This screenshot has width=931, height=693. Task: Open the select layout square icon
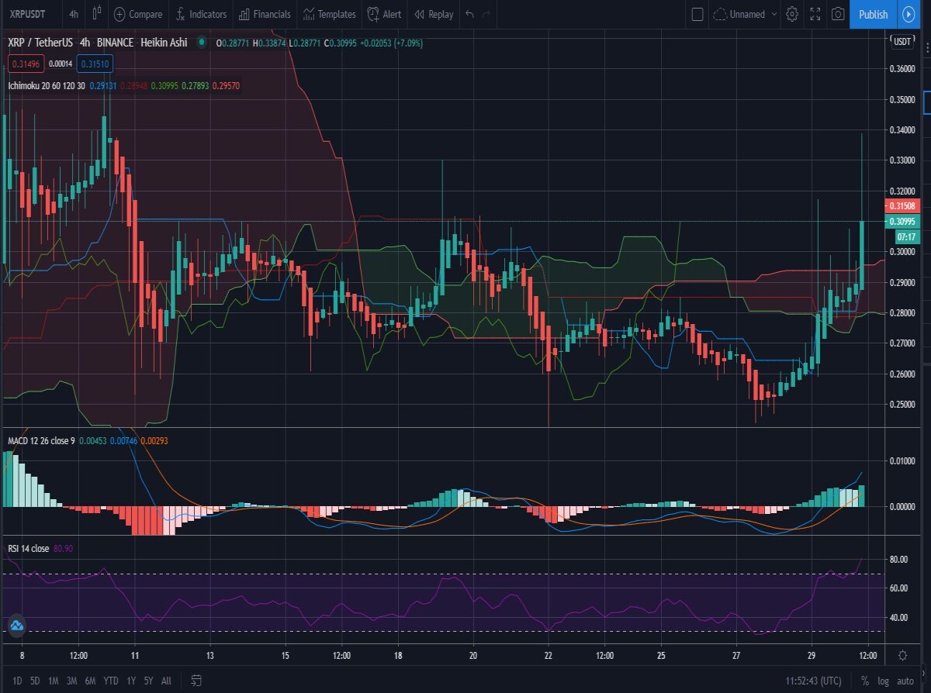tap(697, 14)
